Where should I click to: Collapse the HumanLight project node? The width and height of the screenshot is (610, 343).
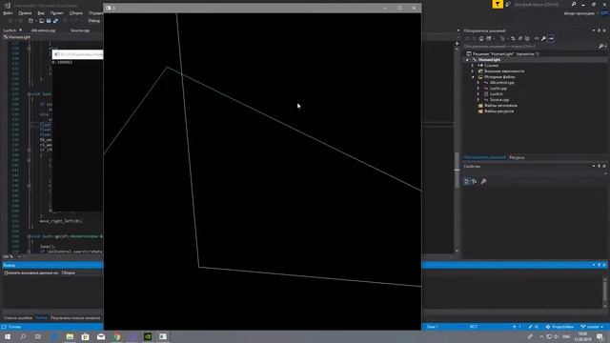(467, 60)
